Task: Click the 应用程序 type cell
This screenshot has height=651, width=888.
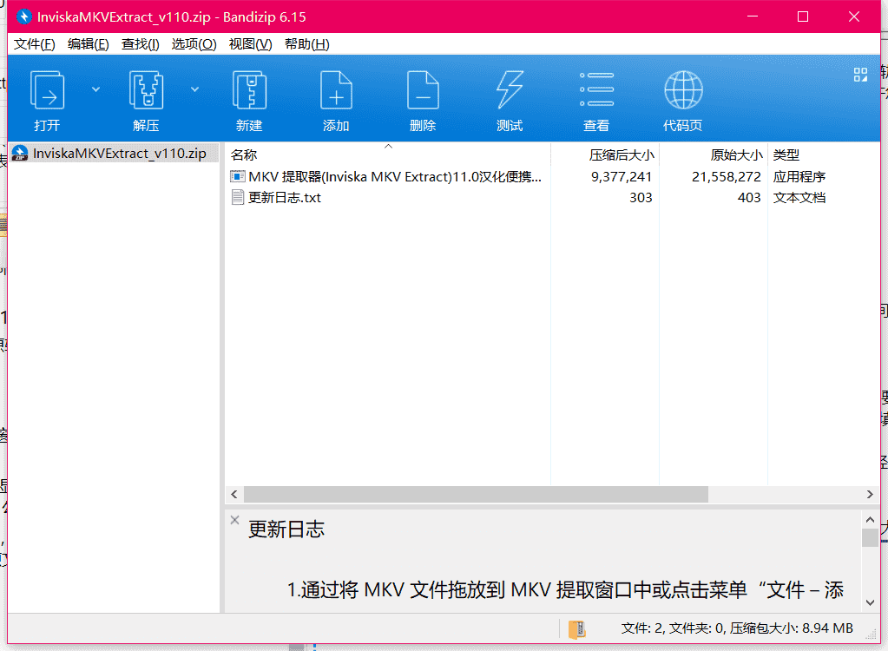Action: point(799,176)
